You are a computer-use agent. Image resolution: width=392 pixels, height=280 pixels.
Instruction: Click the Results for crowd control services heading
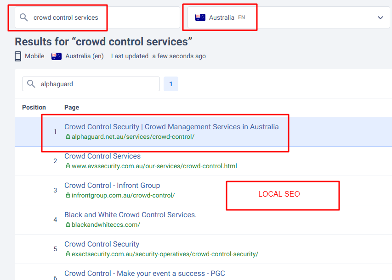(103, 42)
